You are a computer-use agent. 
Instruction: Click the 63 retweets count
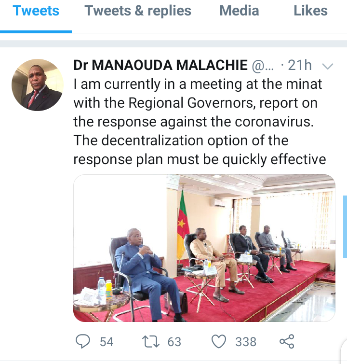(174, 342)
